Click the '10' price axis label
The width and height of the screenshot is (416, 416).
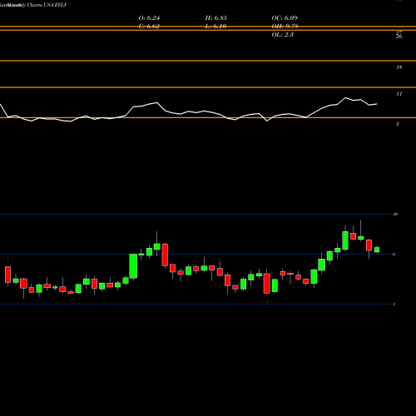(x=395, y=214)
